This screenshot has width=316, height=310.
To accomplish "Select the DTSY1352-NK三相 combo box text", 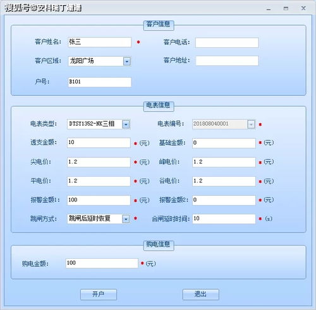I will [92, 124].
